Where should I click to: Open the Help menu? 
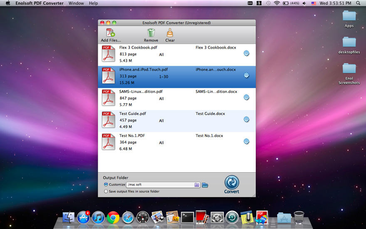(x=94, y=3)
